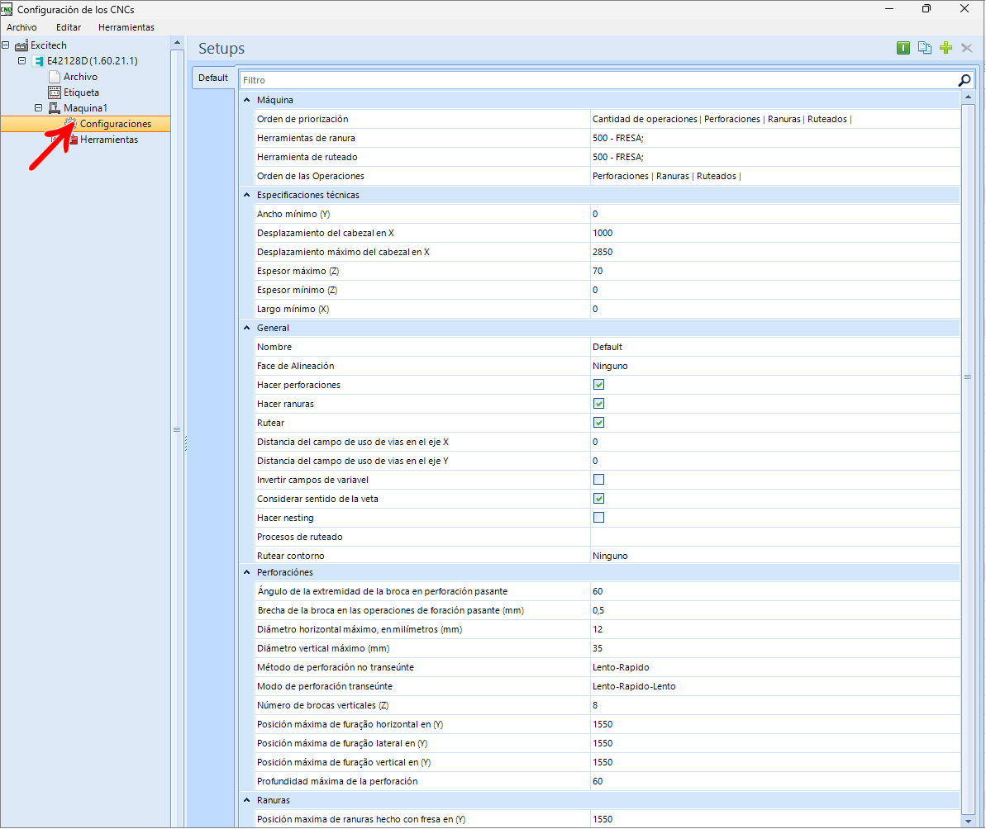This screenshot has width=986, height=829.
Task: Collapse the Especificaciones técnicas section
Action: pyautogui.click(x=247, y=195)
